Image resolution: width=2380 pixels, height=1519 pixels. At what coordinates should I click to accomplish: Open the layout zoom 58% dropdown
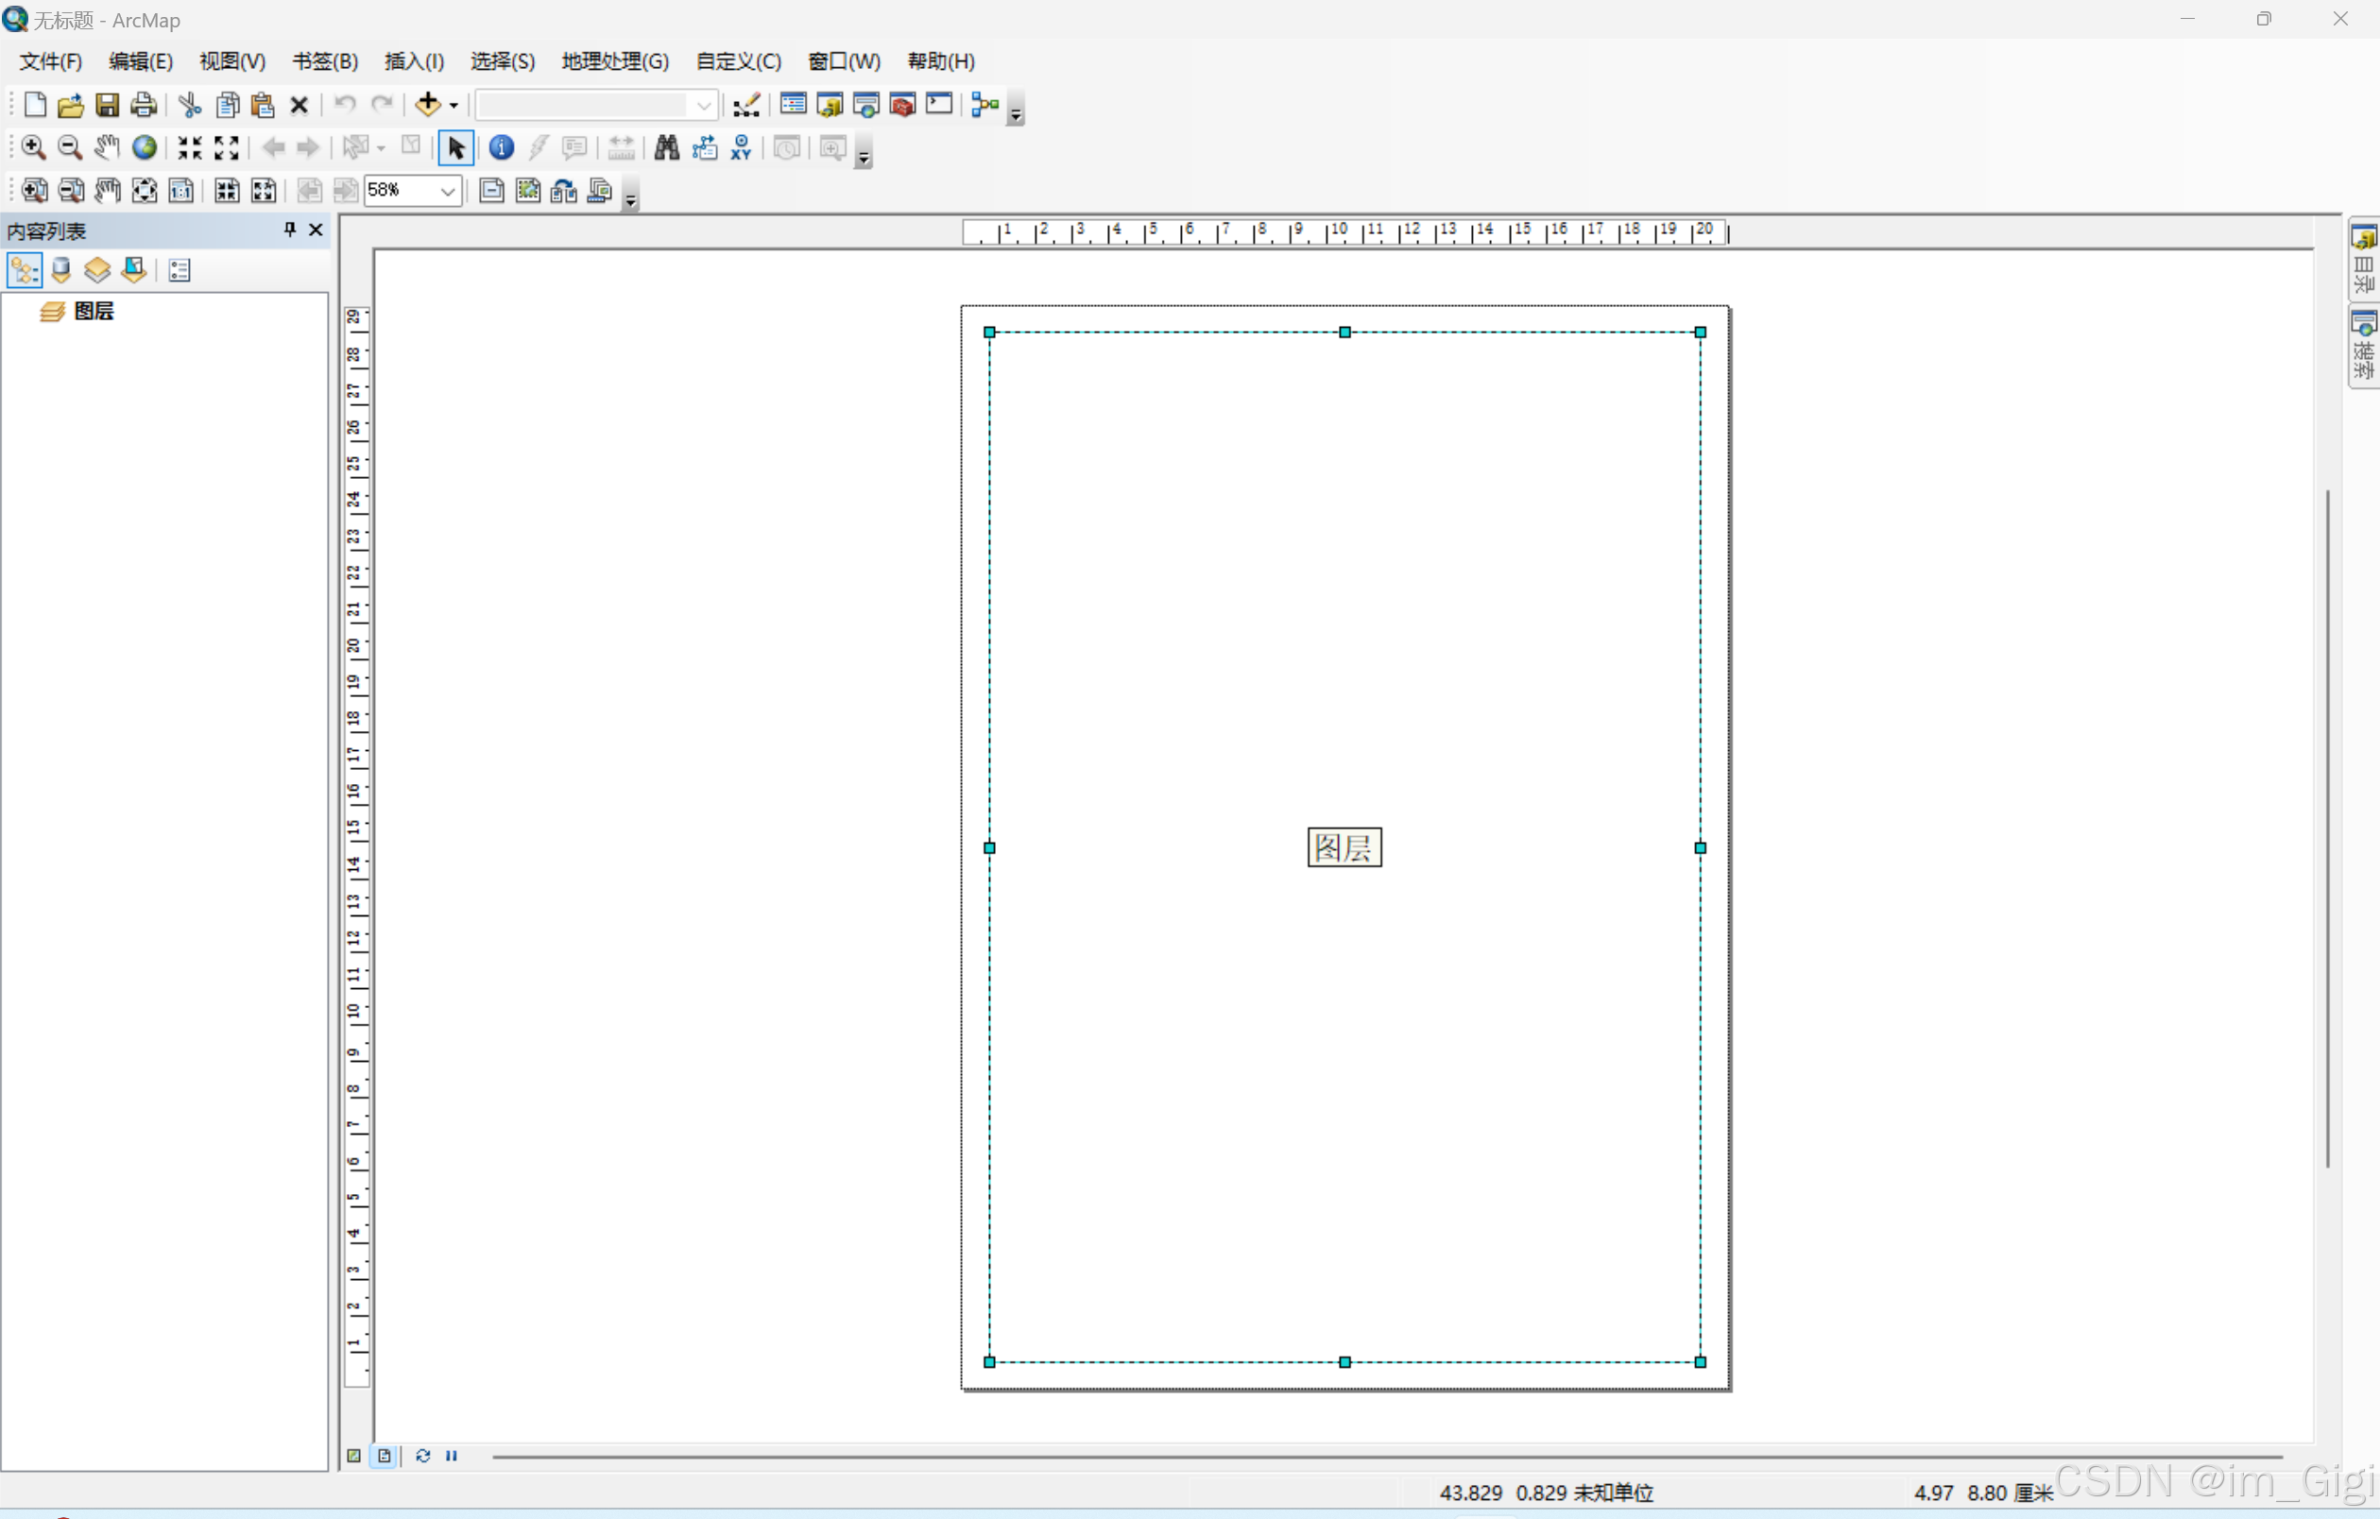point(448,191)
